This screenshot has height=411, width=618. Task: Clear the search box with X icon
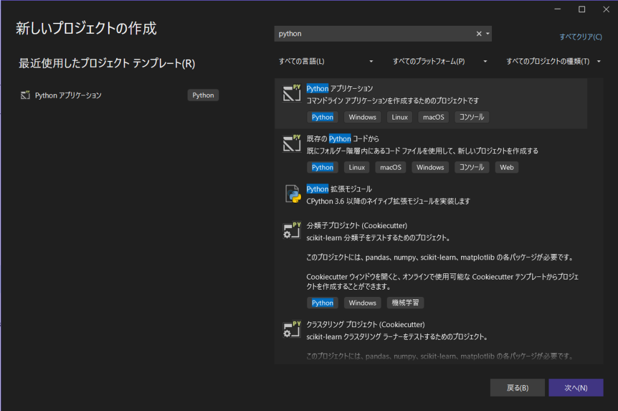click(x=479, y=34)
